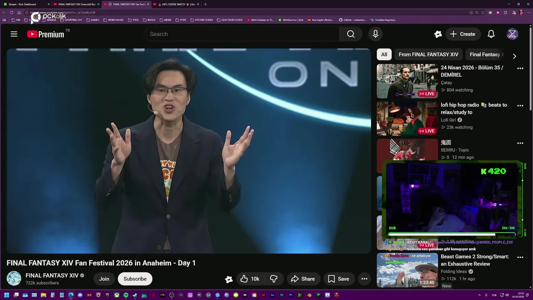Screen dimensions: 533x300
Task: Dislike the video with the thumbs-down
Action: pyautogui.click(x=274, y=279)
